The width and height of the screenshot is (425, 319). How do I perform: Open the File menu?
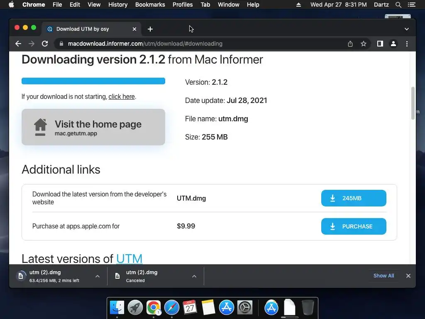(x=57, y=5)
